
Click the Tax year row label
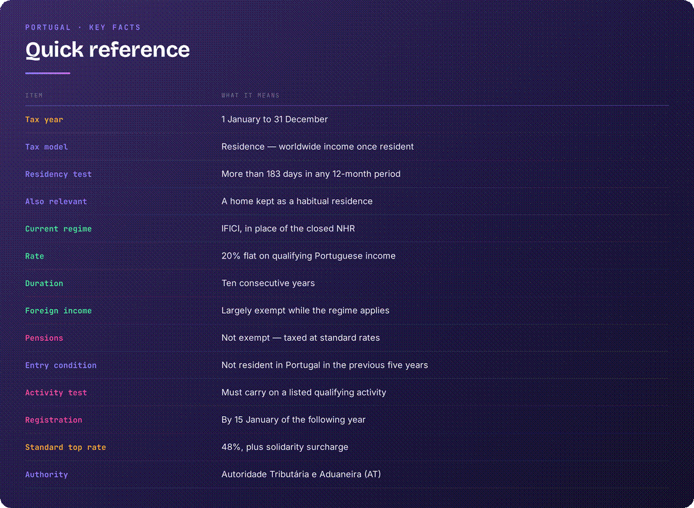(x=44, y=120)
